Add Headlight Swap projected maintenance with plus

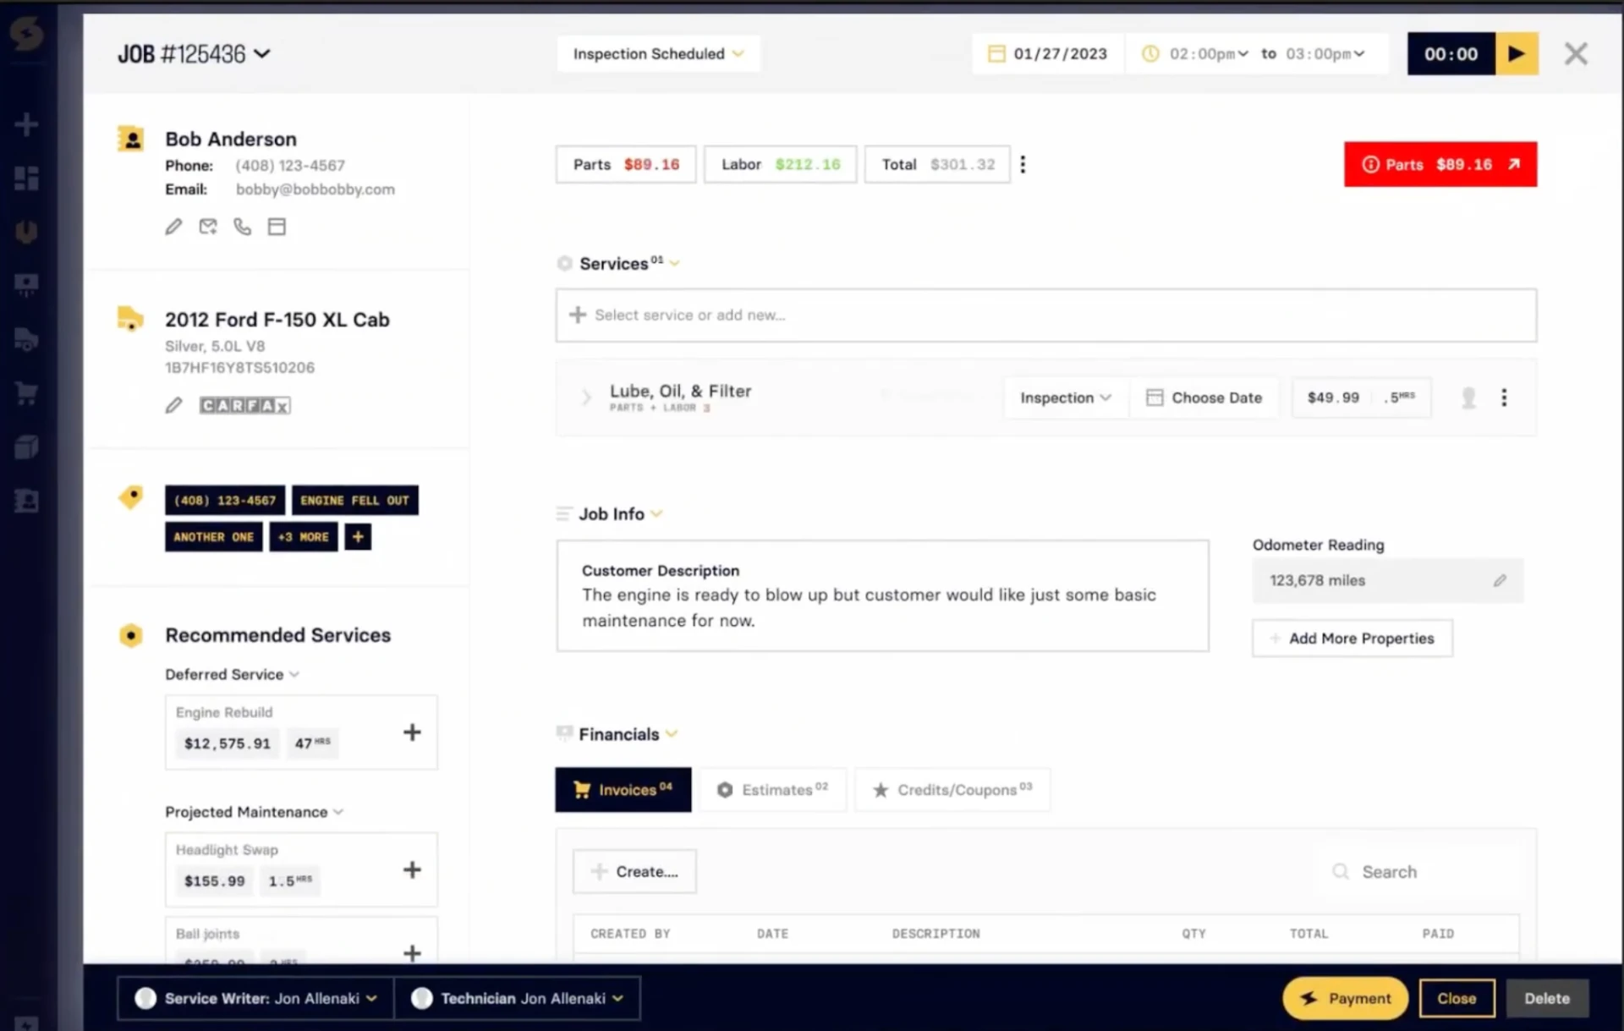tap(412, 869)
